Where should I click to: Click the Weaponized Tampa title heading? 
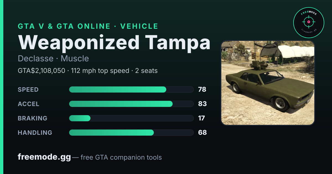coord(114,42)
